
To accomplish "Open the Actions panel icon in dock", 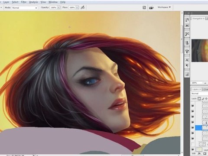I will [187, 26].
